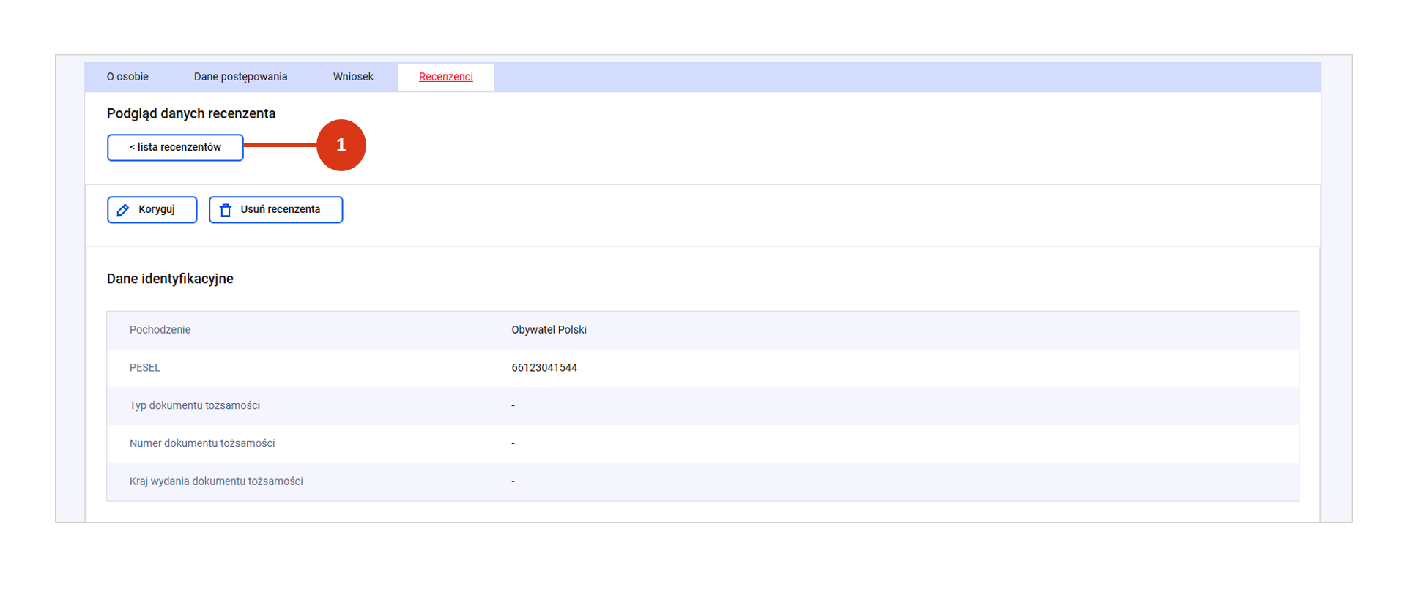Return via the lista recenzentów button
Viewport: 1402px width, 602px height.
tap(175, 148)
